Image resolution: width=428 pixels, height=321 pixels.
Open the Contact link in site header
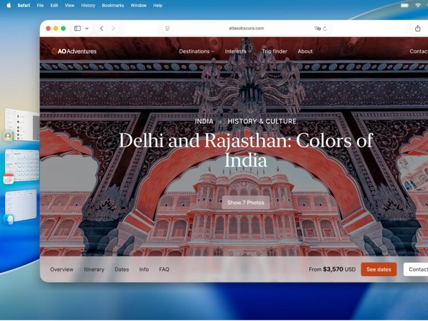click(419, 51)
